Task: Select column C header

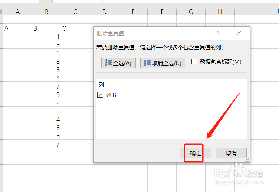Action: pyautogui.click(x=76, y=12)
